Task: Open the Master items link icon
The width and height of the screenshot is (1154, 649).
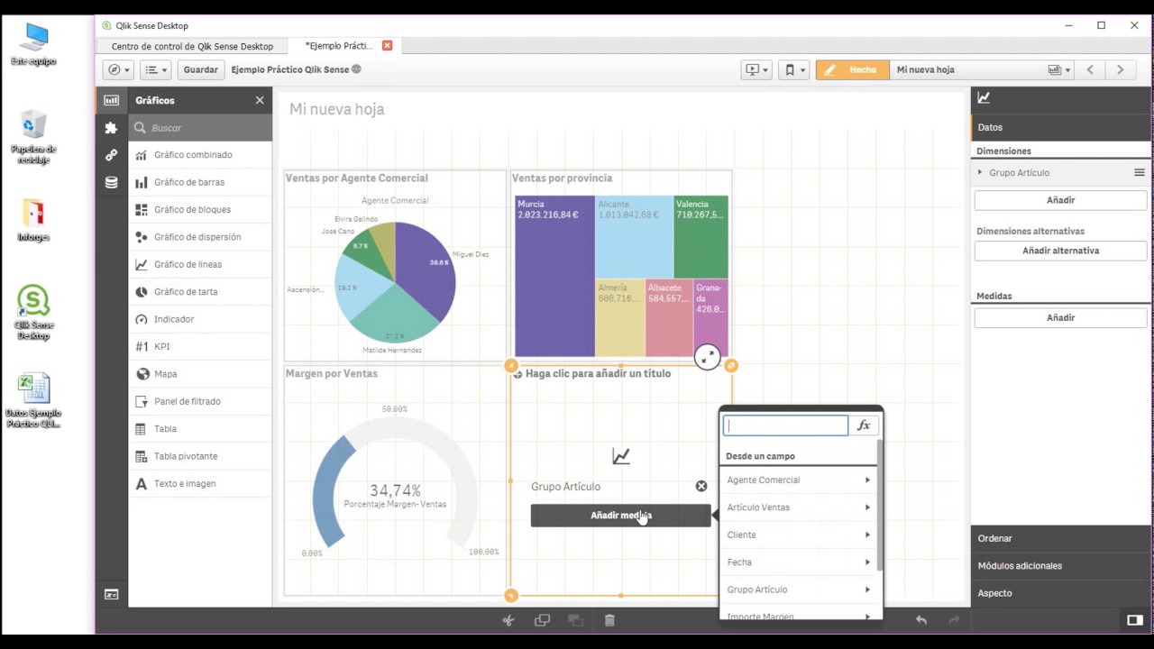Action: click(111, 155)
